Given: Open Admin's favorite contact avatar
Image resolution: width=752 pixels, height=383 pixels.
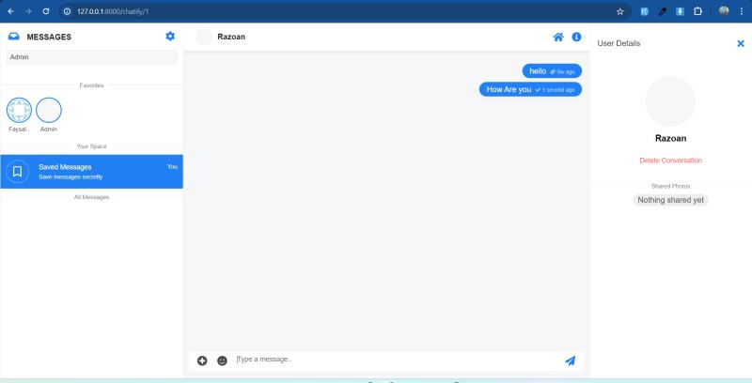Looking at the screenshot, I should coord(49,110).
